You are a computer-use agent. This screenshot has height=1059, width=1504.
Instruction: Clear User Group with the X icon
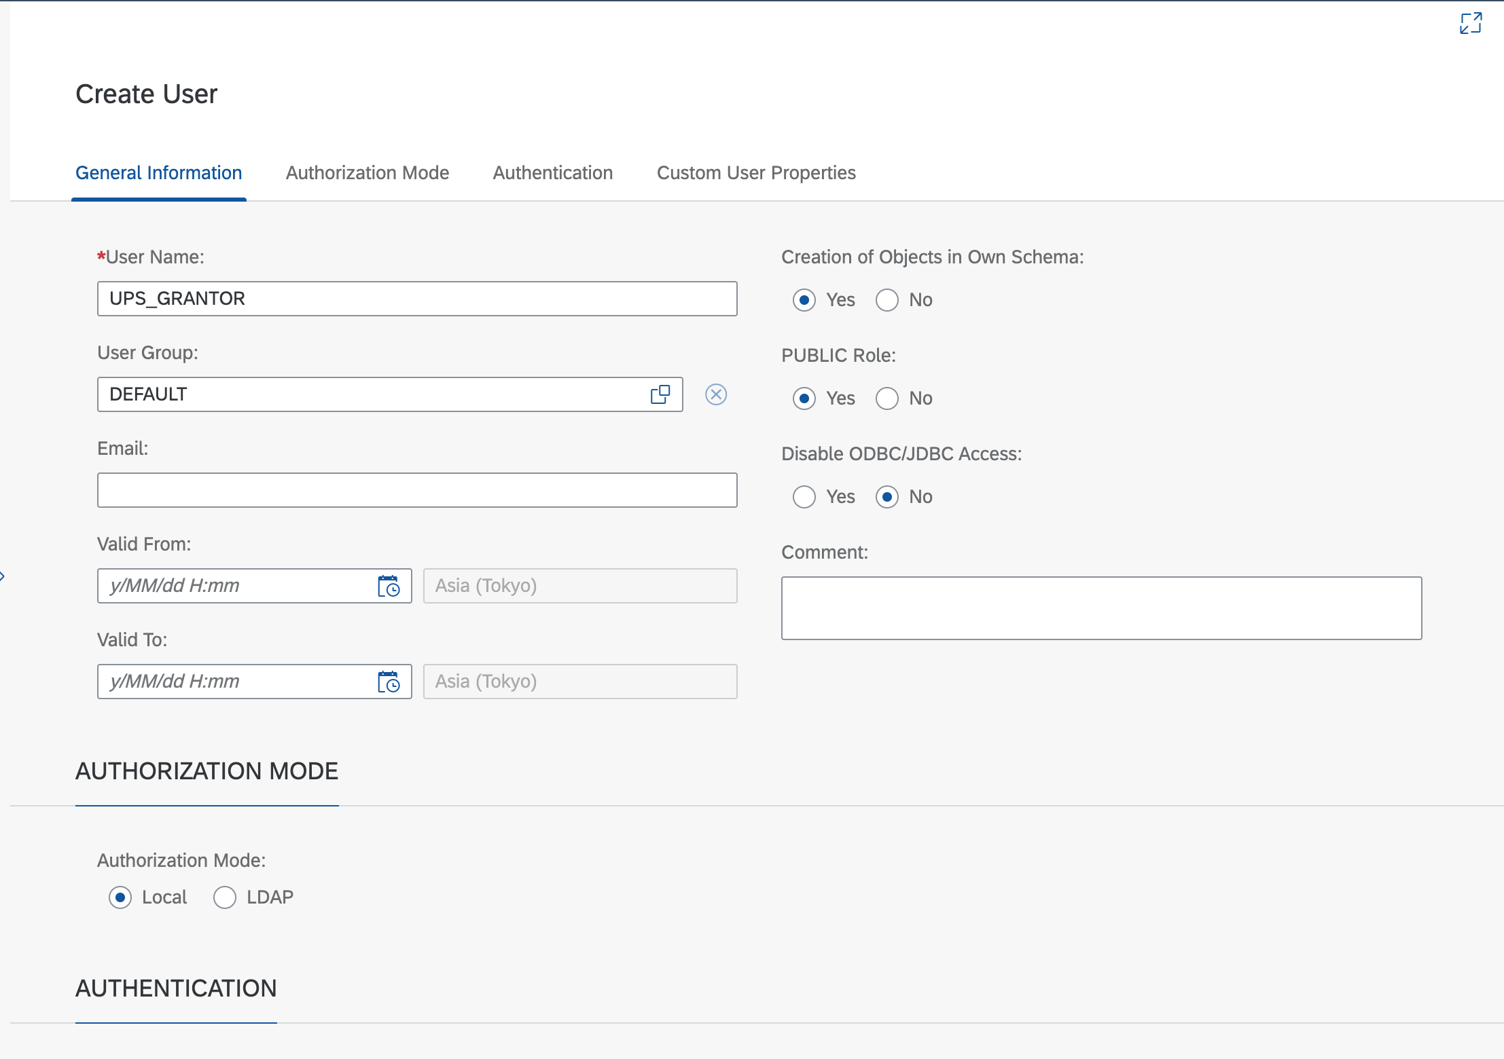716,394
